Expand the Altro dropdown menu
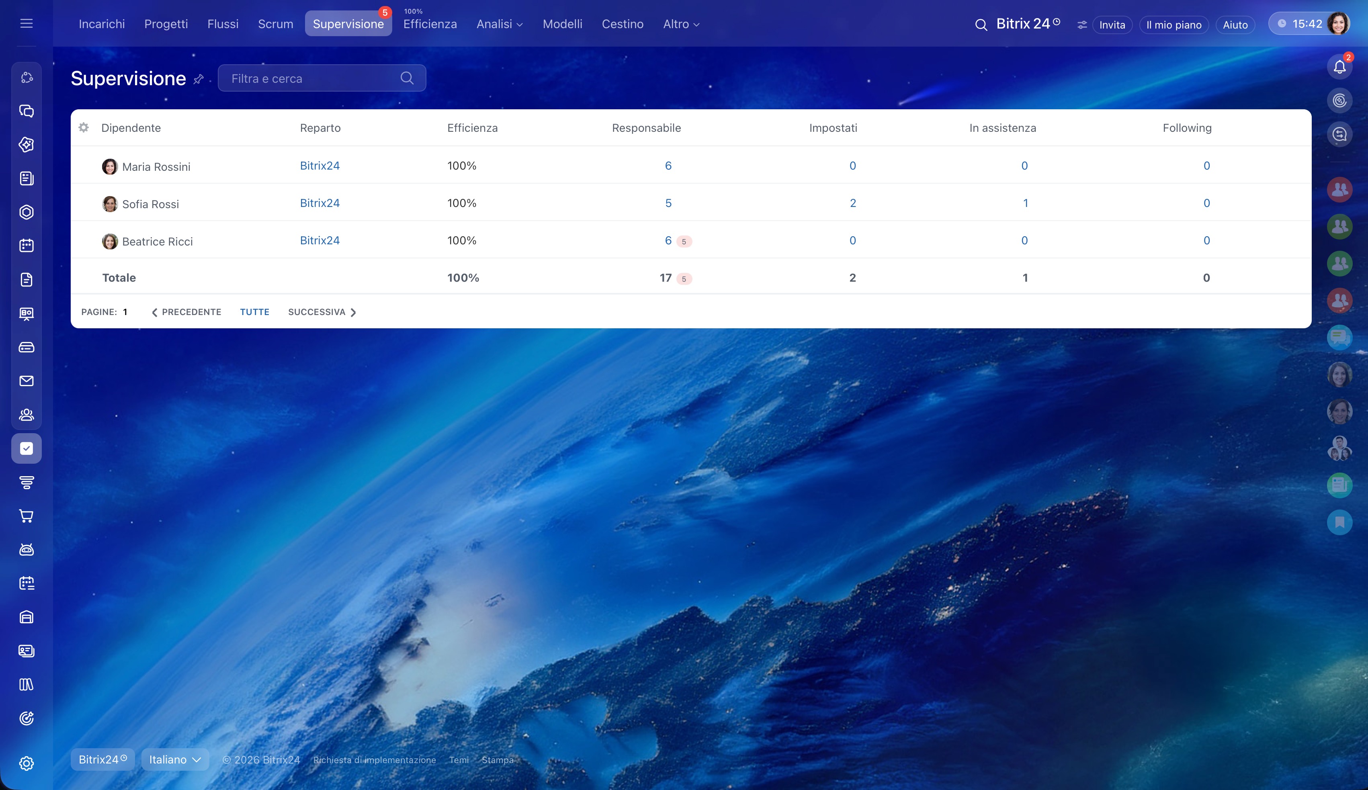 [681, 24]
